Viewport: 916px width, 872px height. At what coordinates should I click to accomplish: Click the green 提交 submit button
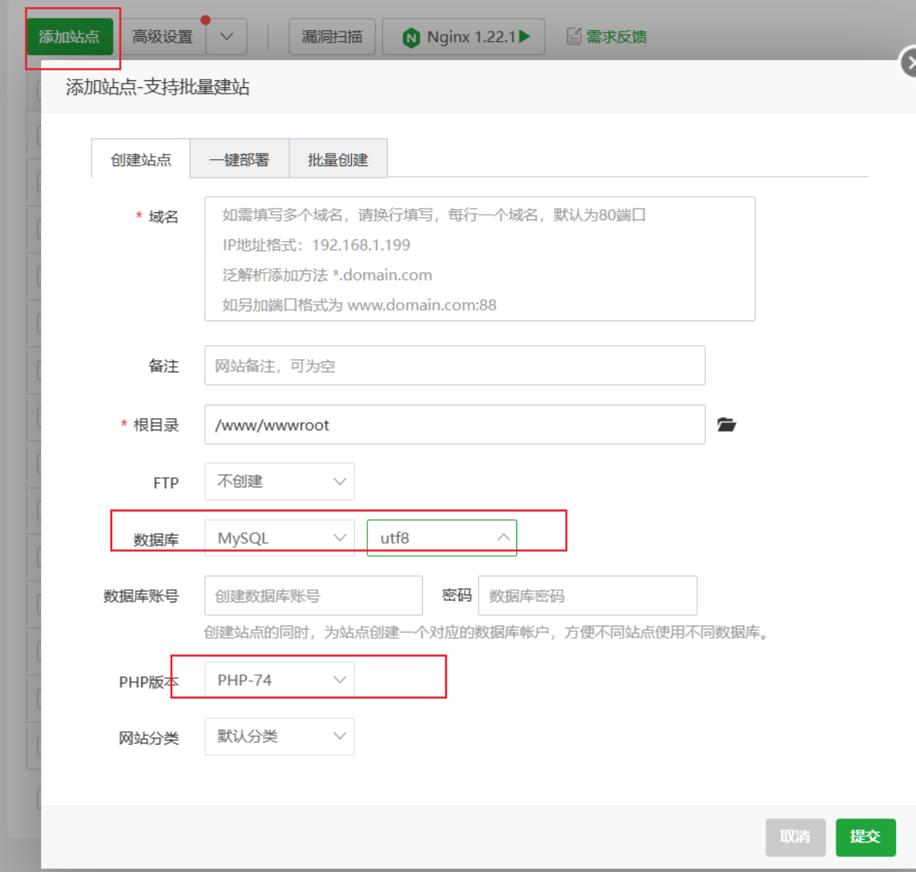click(865, 837)
